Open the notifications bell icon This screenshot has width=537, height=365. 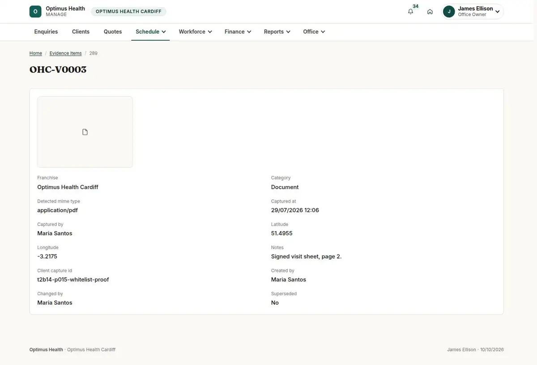[x=410, y=12]
